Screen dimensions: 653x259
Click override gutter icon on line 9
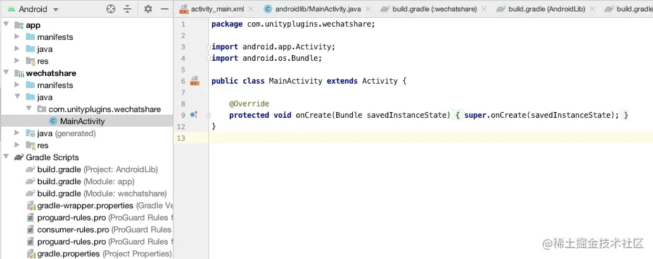(x=193, y=115)
